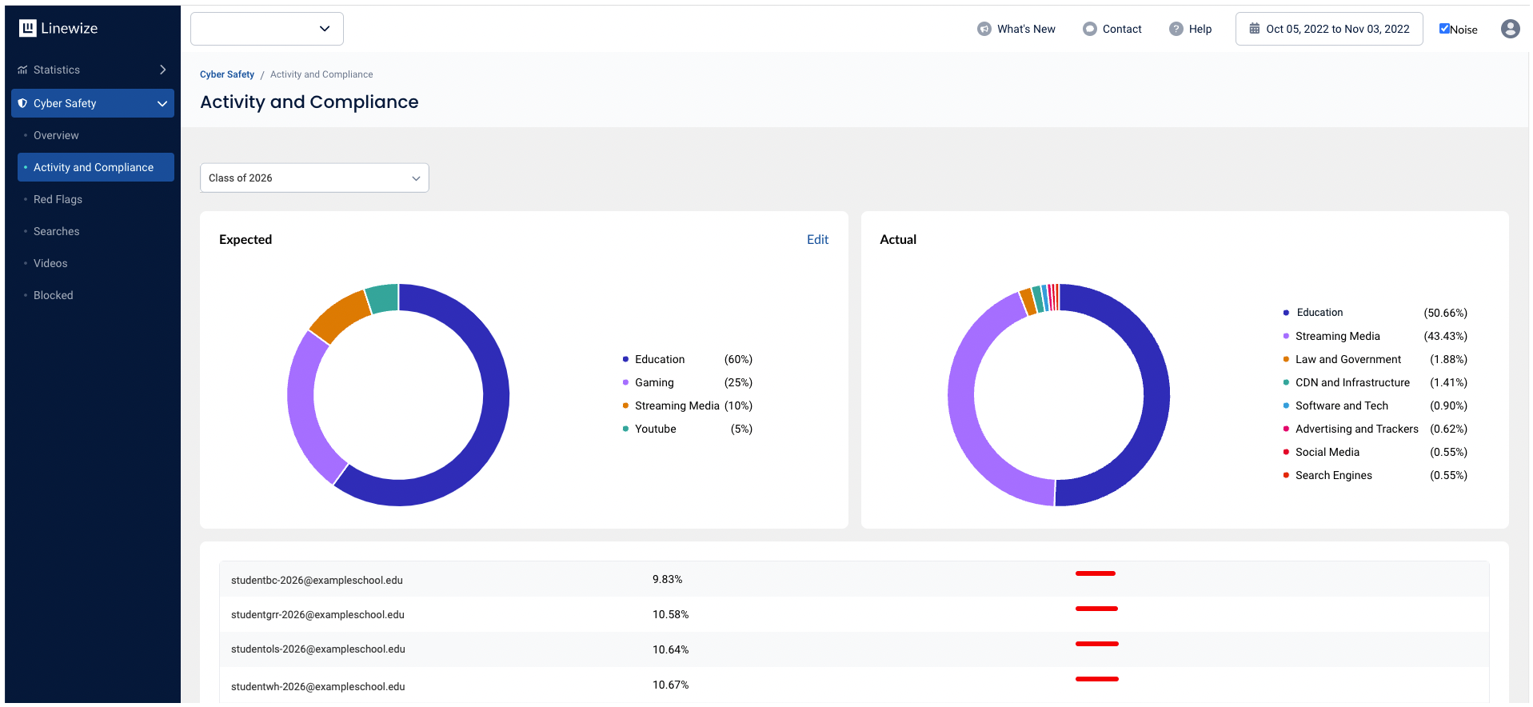This screenshot has width=1533, height=707.
Task: Click the Statistics chart icon in sidebar
Action: point(22,70)
